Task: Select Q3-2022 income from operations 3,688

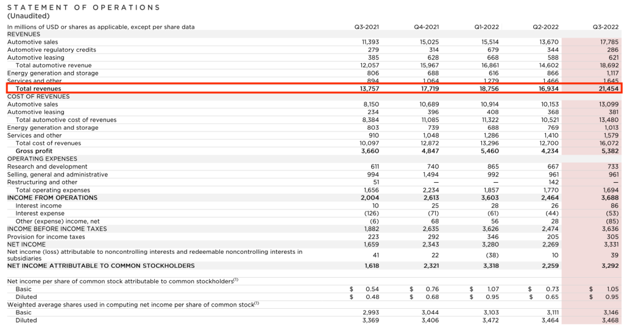Action: (x=609, y=198)
